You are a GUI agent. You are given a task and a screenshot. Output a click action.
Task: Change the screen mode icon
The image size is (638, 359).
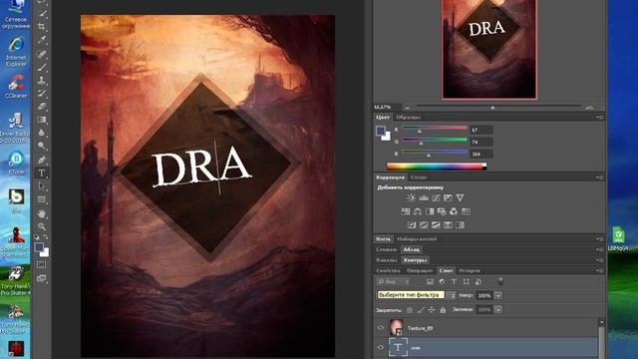pos(42,278)
